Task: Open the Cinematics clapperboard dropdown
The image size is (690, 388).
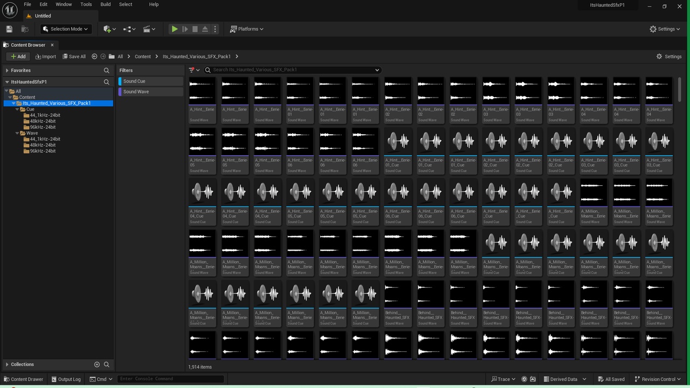Action: click(149, 29)
